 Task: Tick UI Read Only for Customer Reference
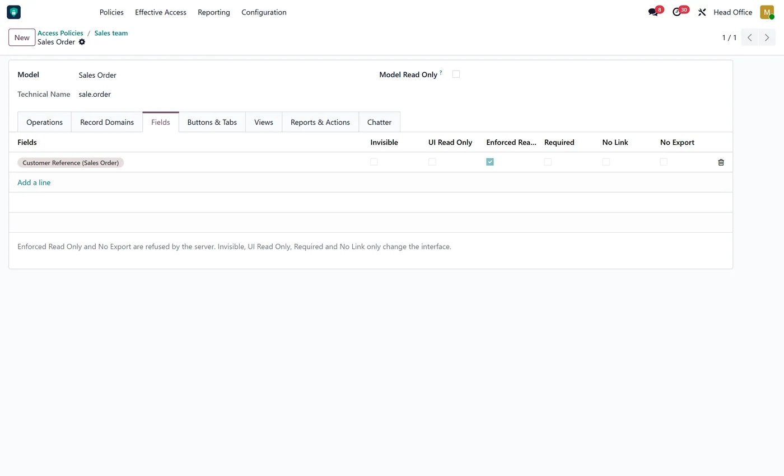pos(432,162)
